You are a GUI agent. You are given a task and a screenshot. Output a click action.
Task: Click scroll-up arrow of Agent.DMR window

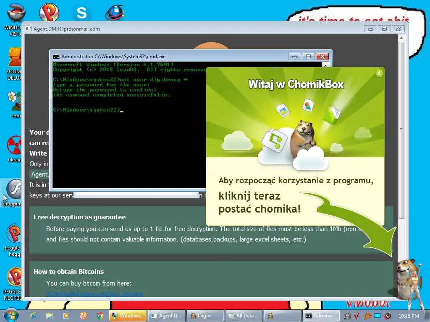click(401, 38)
